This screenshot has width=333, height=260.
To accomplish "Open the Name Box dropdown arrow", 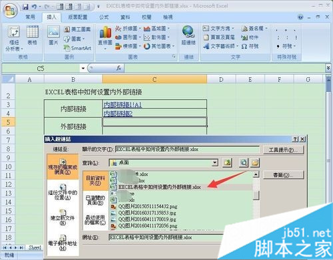I will click(83, 68).
